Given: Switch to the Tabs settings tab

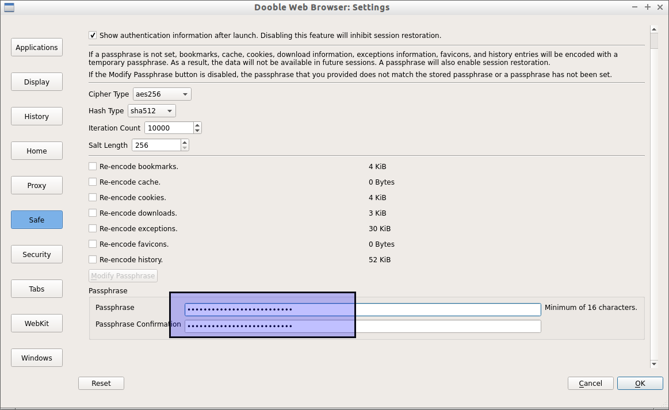Looking at the screenshot, I should point(37,289).
